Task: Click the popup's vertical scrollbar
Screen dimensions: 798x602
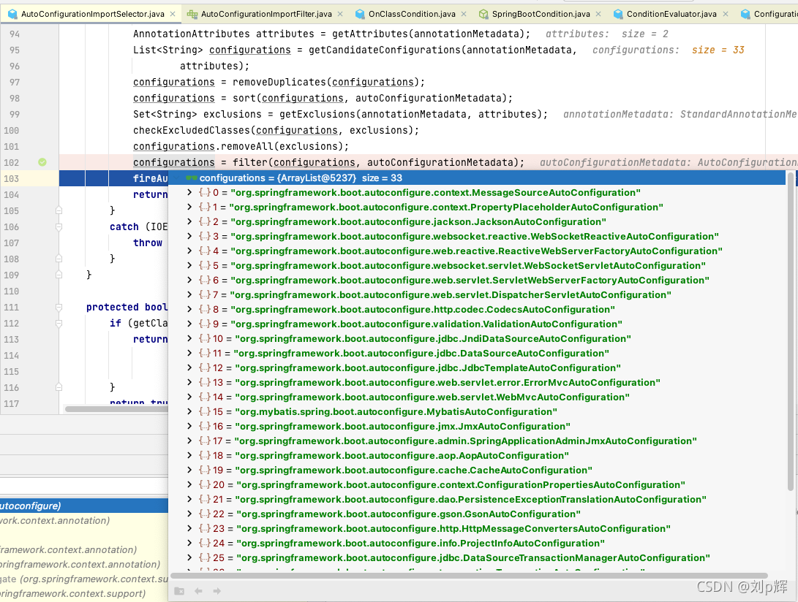Action: [791, 330]
